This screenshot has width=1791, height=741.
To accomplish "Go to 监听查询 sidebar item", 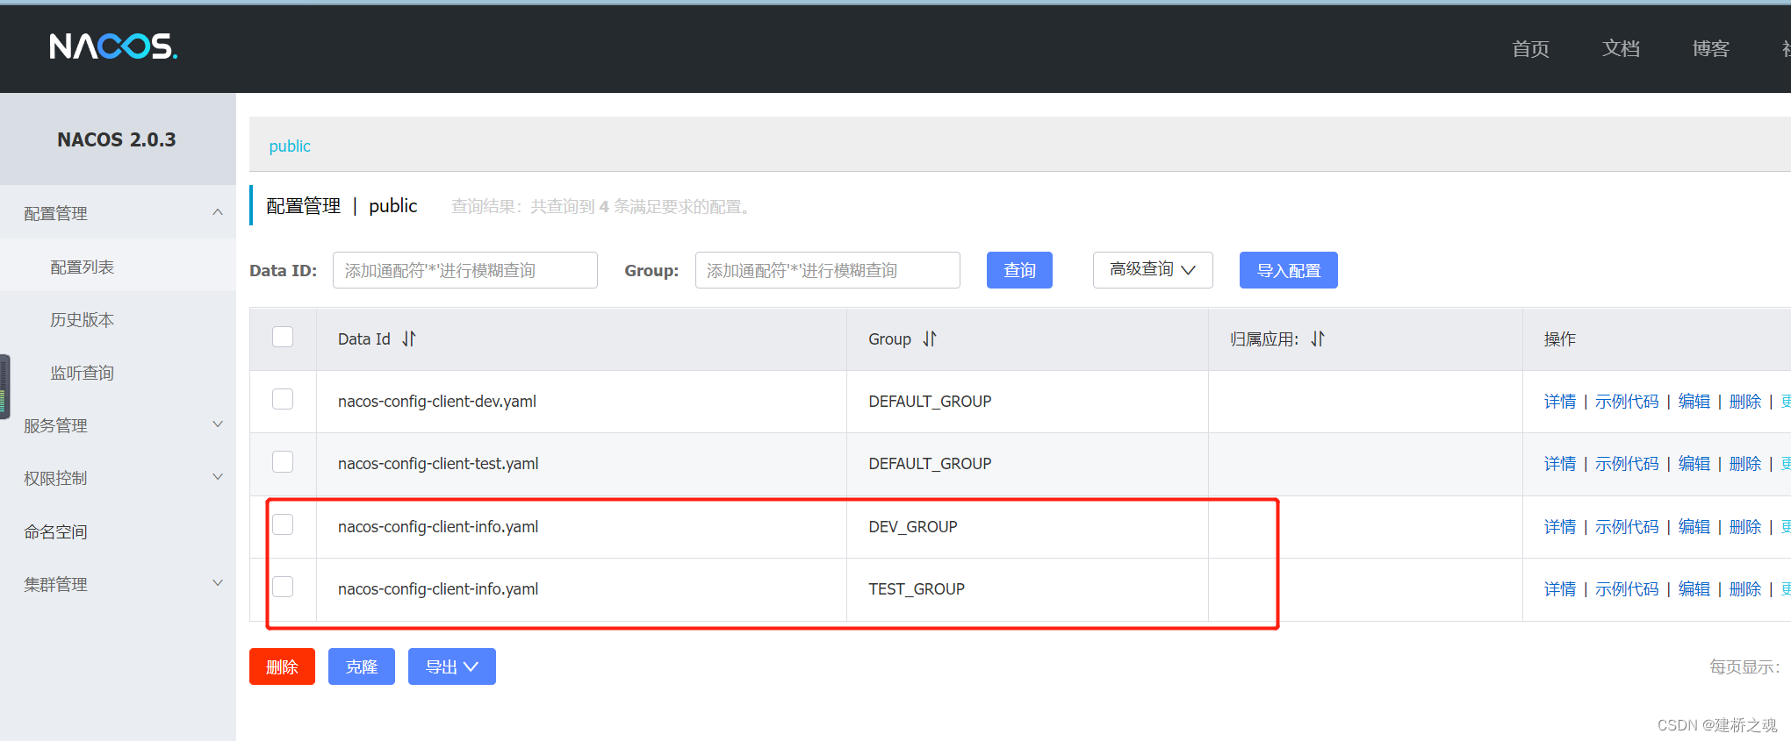I will [83, 373].
